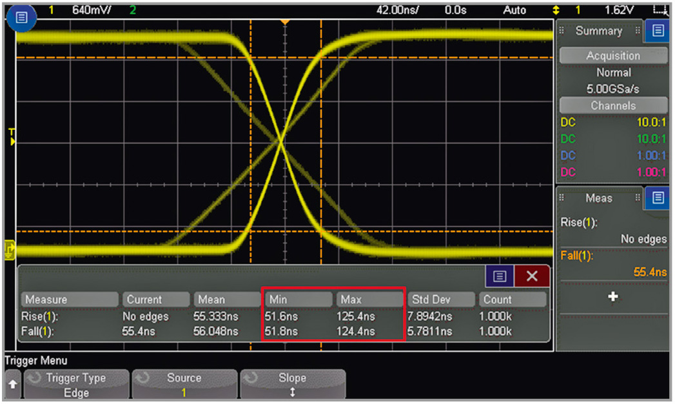Viewport: 675px width, 404px height.
Task: Select the Std Dev column header
Action: coord(440,299)
